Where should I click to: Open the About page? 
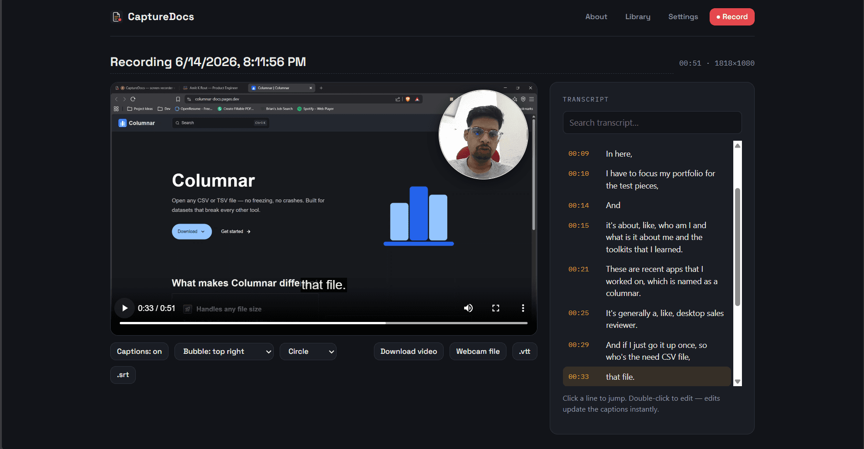coord(596,17)
